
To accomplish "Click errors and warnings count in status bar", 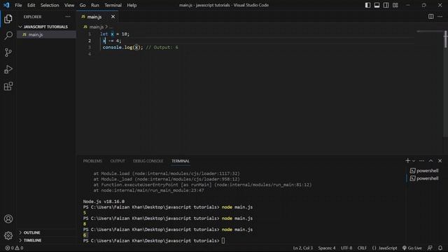I will point(14,248).
